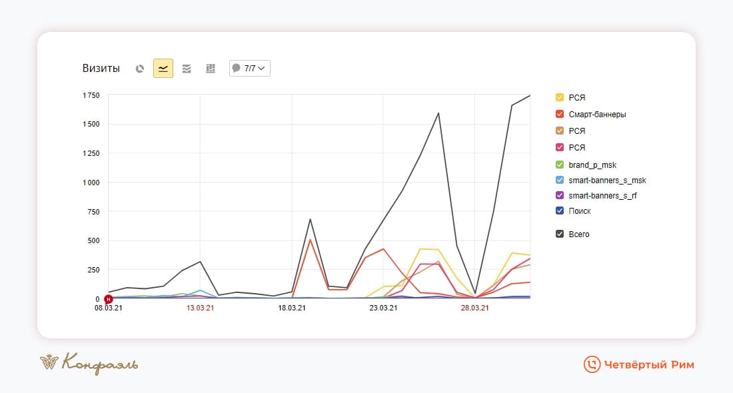Toggle the tan-colored РСЯ checkbox
The width and height of the screenshot is (733, 393).
560,131
